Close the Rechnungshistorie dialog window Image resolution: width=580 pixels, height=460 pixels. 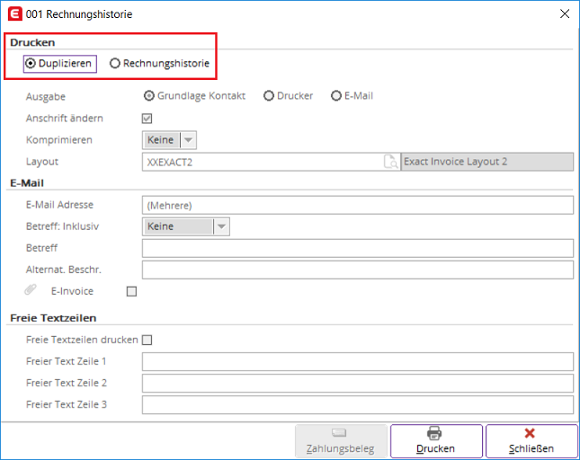[565, 13]
